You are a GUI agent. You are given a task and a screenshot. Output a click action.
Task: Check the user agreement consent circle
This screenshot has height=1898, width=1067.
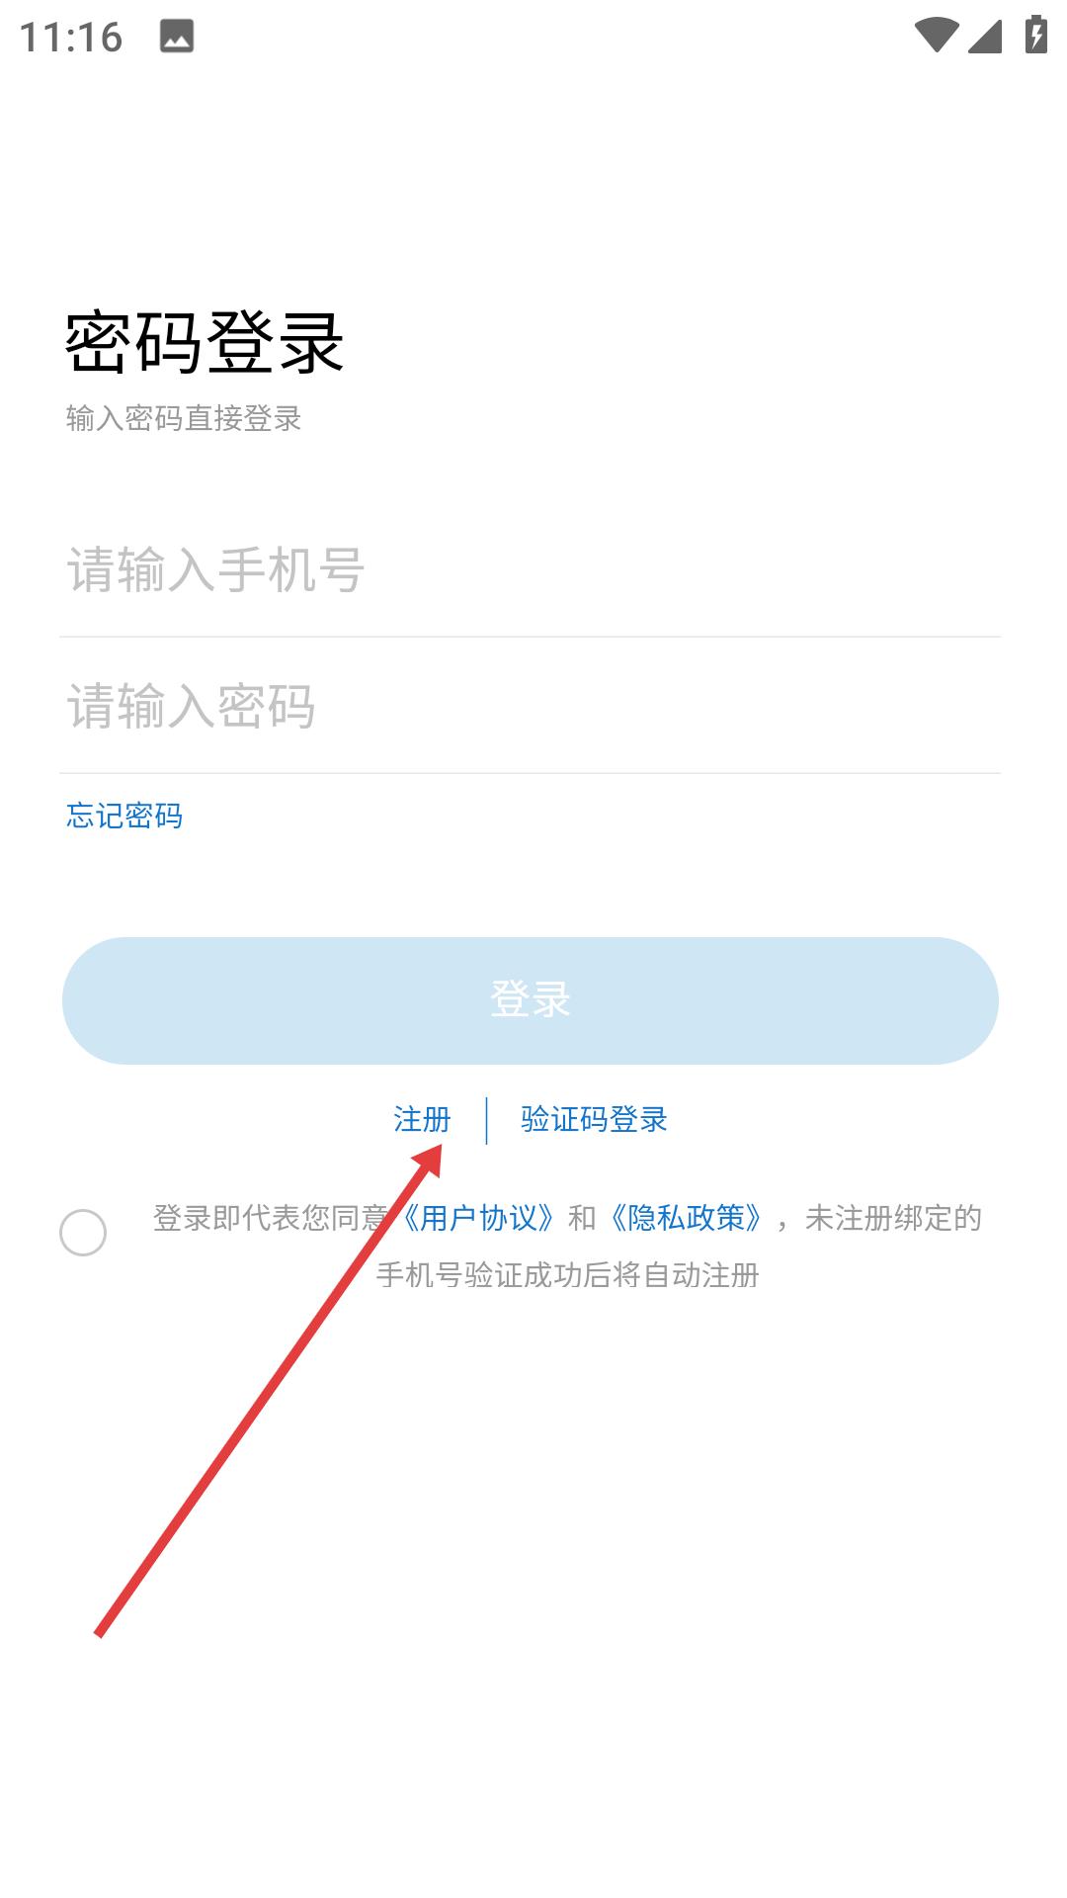point(83,1233)
